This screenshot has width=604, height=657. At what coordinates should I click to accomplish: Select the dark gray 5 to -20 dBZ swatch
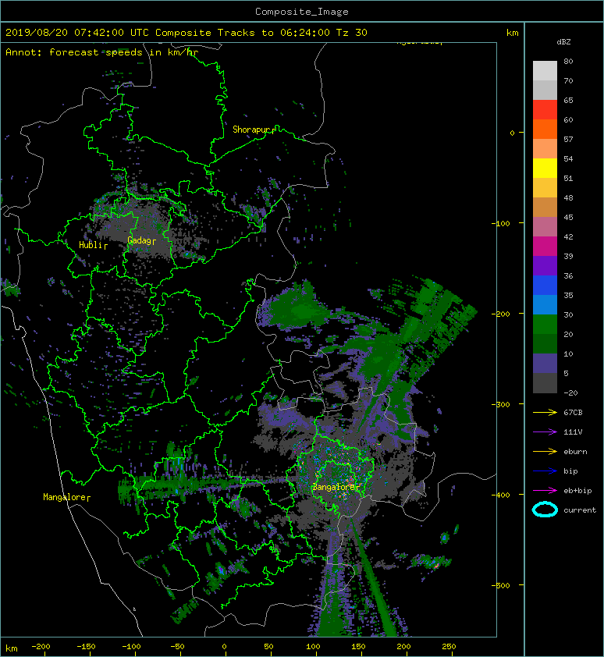545,383
